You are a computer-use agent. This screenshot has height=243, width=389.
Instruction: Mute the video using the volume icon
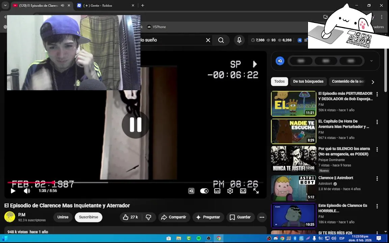pos(27,191)
